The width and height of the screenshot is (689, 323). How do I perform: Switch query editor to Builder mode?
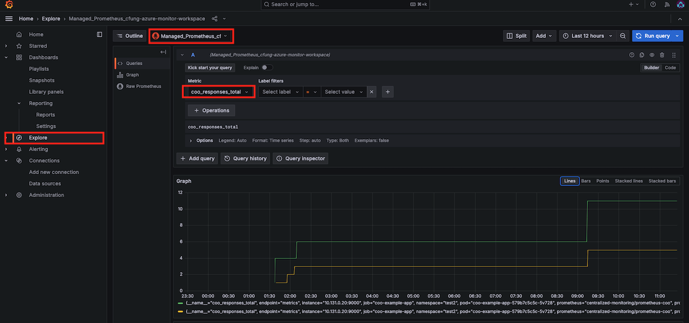(x=651, y=68)
